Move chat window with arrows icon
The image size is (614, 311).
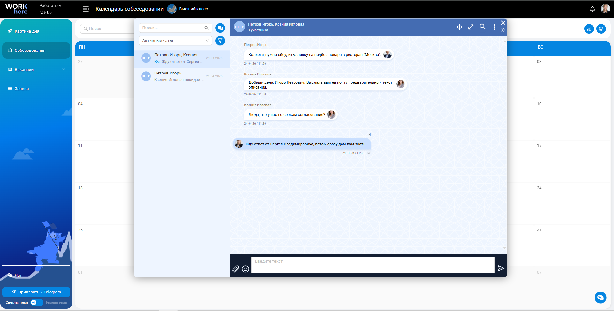(x=459, y=27)
